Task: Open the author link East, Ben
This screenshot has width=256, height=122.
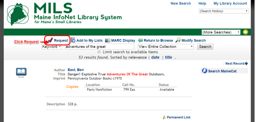Action: (x=76, y=70)
